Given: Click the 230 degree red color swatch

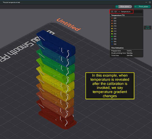Looking at the screenshot, I should coord(112,18).
